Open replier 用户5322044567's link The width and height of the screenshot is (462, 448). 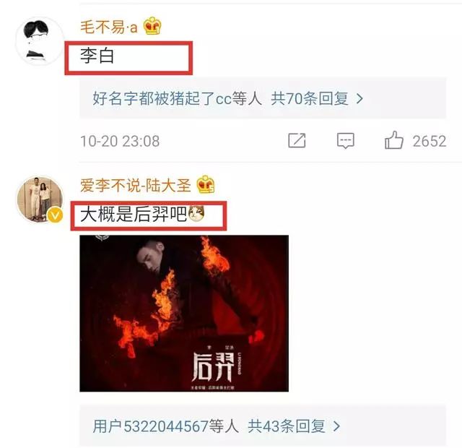pos(151,426)
